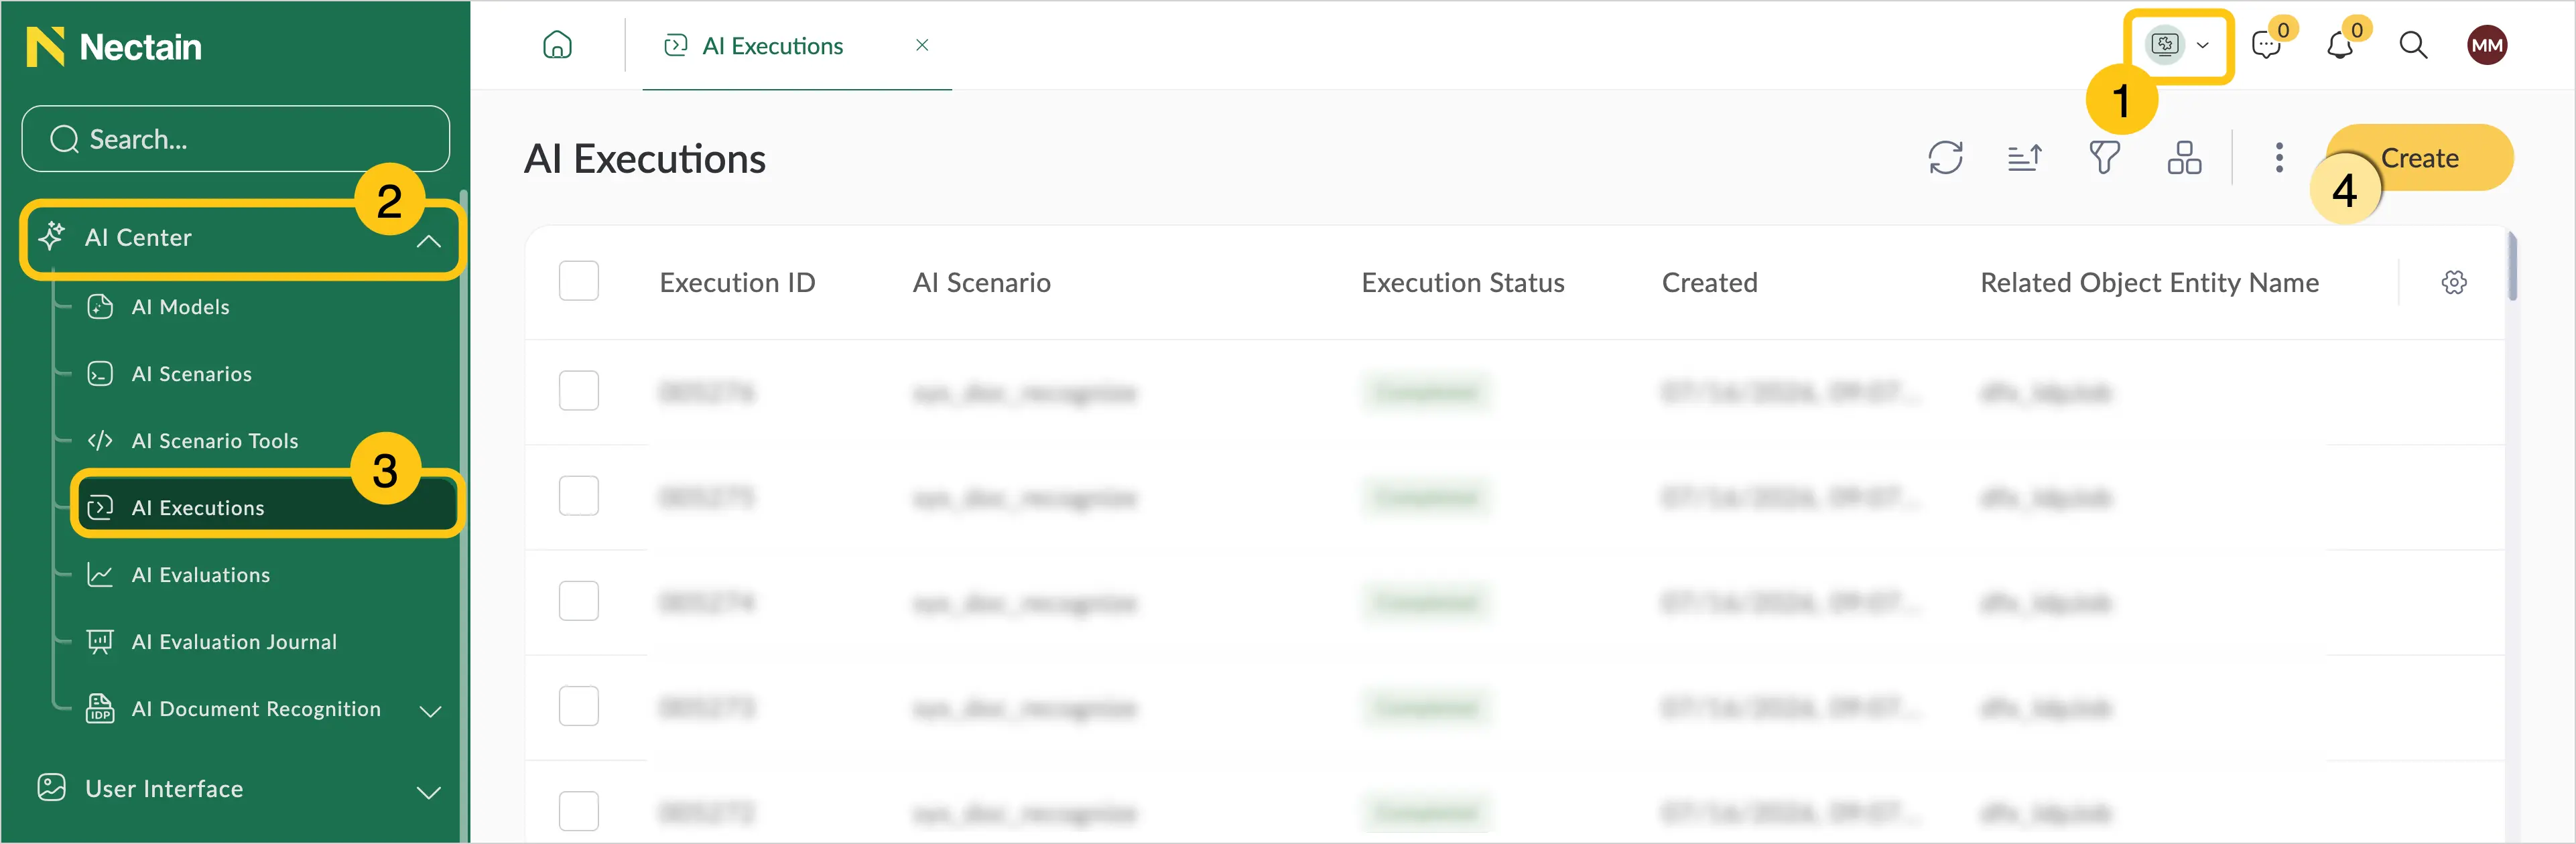Open AI Evaluations in sidebar

click(200, 575)
